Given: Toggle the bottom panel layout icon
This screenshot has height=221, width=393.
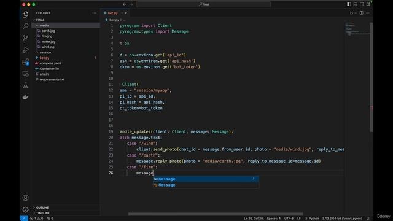Looking at the screenshot, I should tap(356, 4).
